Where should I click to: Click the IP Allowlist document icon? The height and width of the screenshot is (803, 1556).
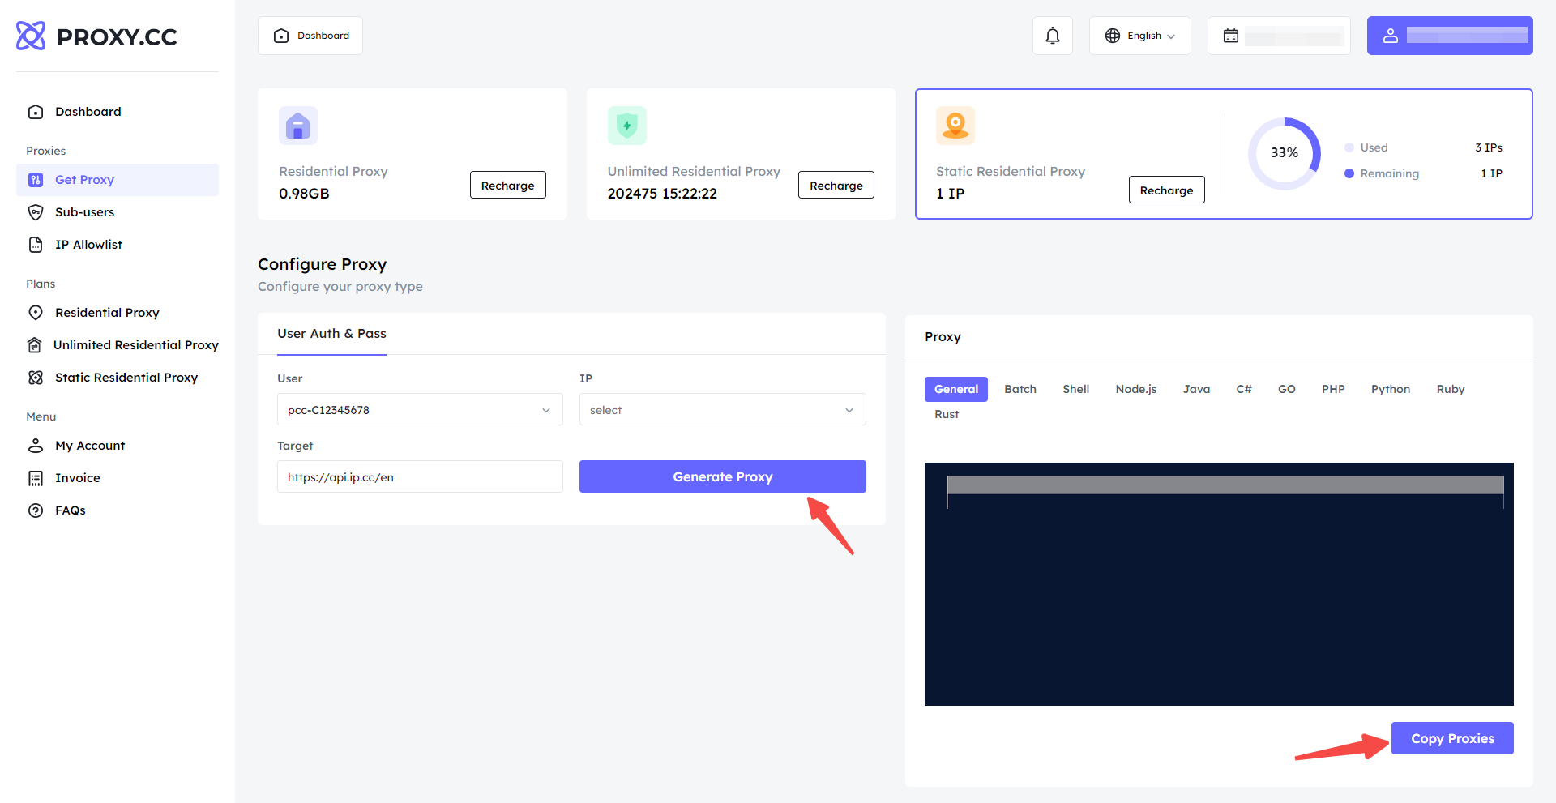tap(36, 245)
